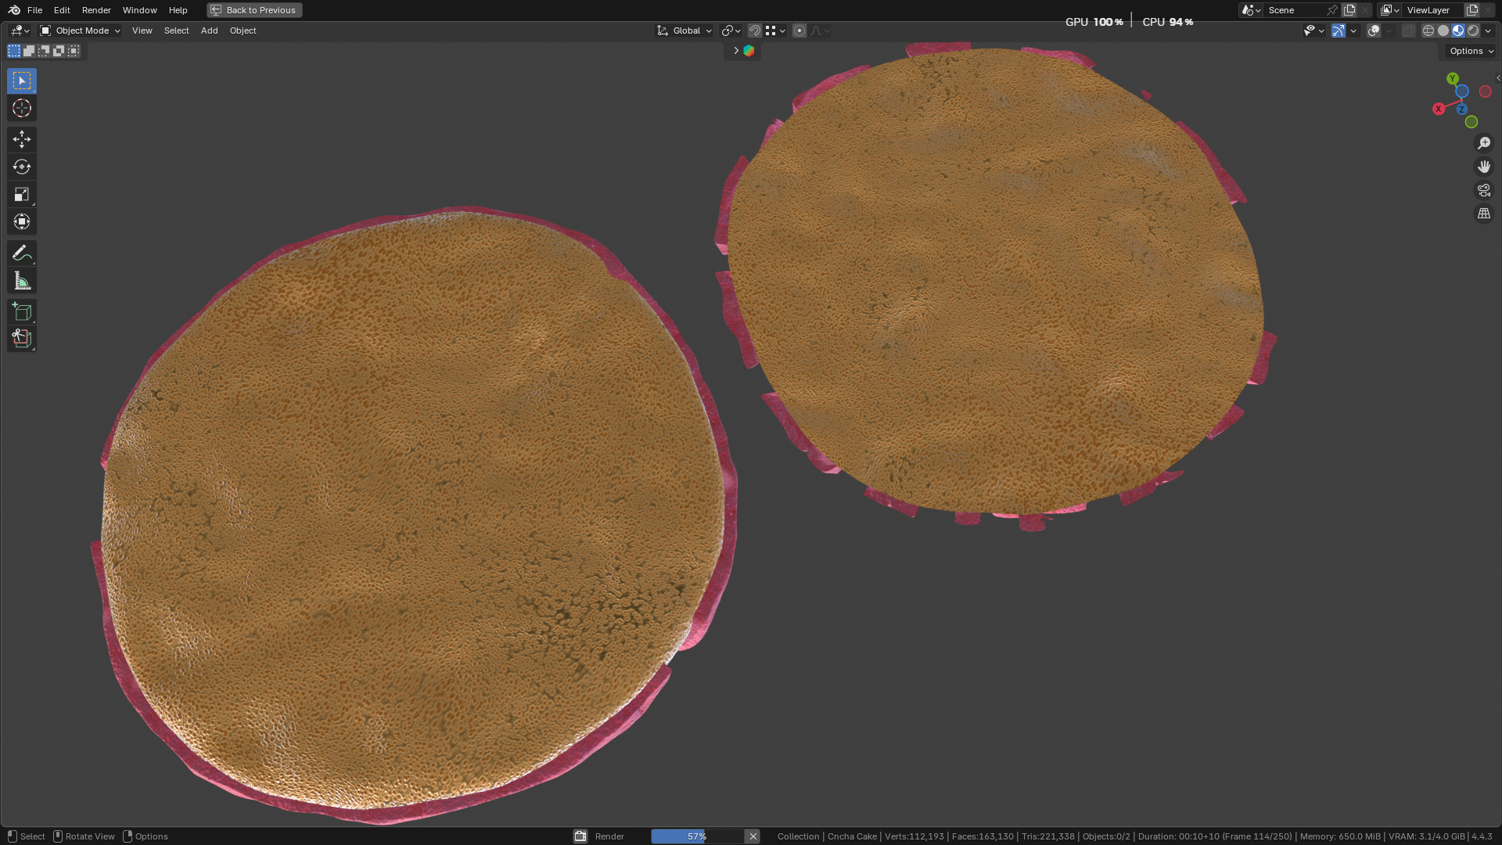The width and height of the screenshot is (1502, 845).
Task: Click the zoom viewport magnifier icon
Action: click(x=1484, y=143)
